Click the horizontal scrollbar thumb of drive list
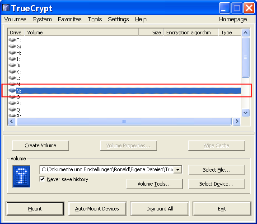 coord(124,121)
